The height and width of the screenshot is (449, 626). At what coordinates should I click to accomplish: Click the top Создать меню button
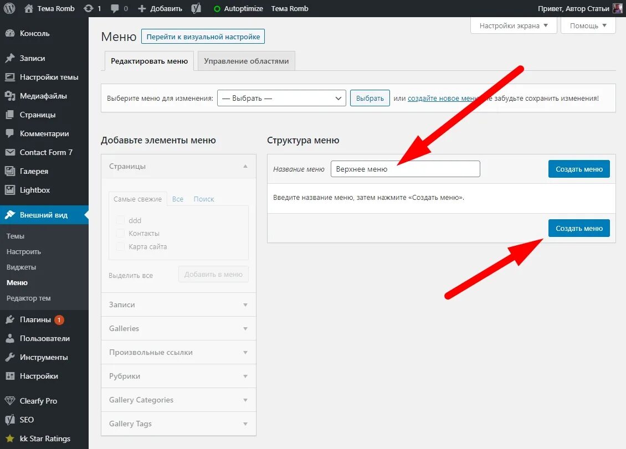pos(579,169)
